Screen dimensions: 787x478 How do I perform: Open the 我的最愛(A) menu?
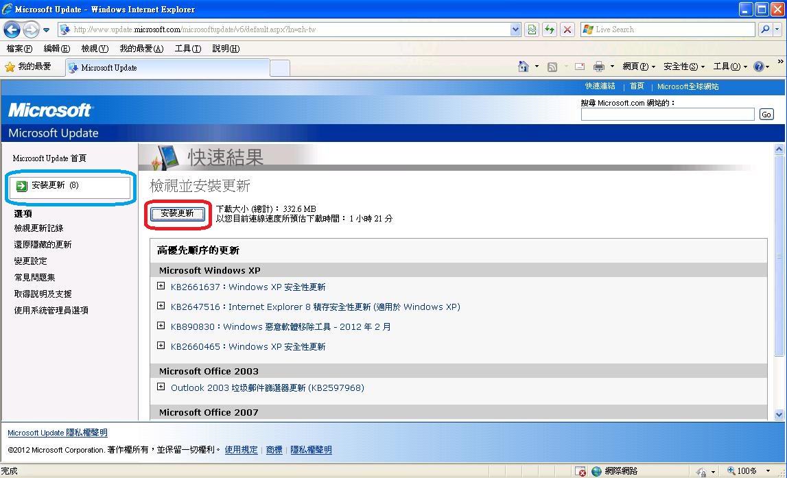pos(141,49)
